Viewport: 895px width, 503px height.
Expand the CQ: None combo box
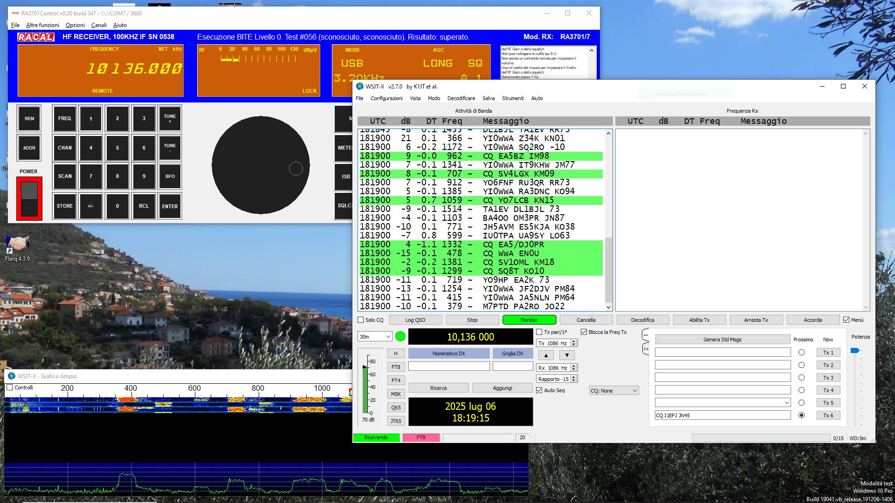[613, 391]
